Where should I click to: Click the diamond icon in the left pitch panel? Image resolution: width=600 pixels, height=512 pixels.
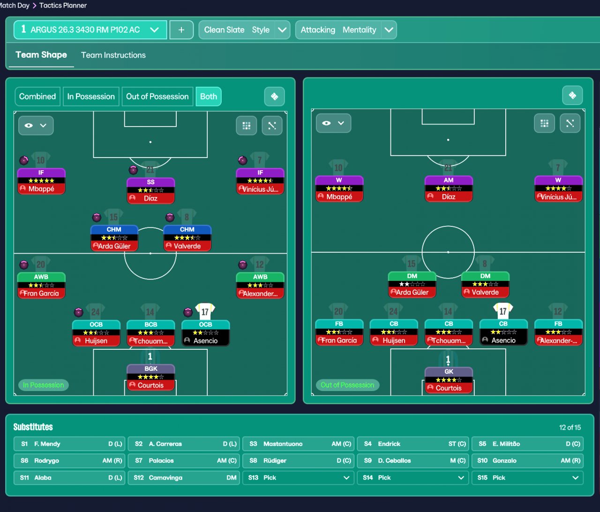click(275, 97)
